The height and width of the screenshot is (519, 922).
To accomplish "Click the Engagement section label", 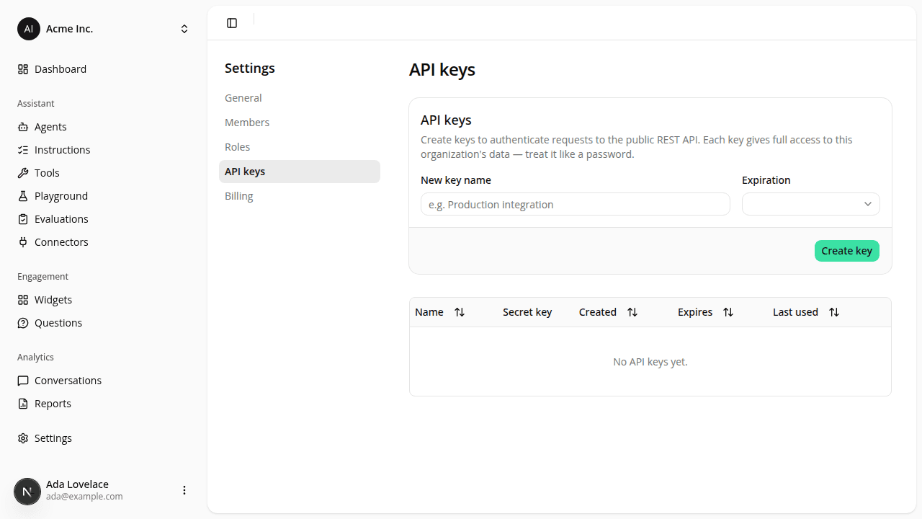I will click(x=43, y=277).
